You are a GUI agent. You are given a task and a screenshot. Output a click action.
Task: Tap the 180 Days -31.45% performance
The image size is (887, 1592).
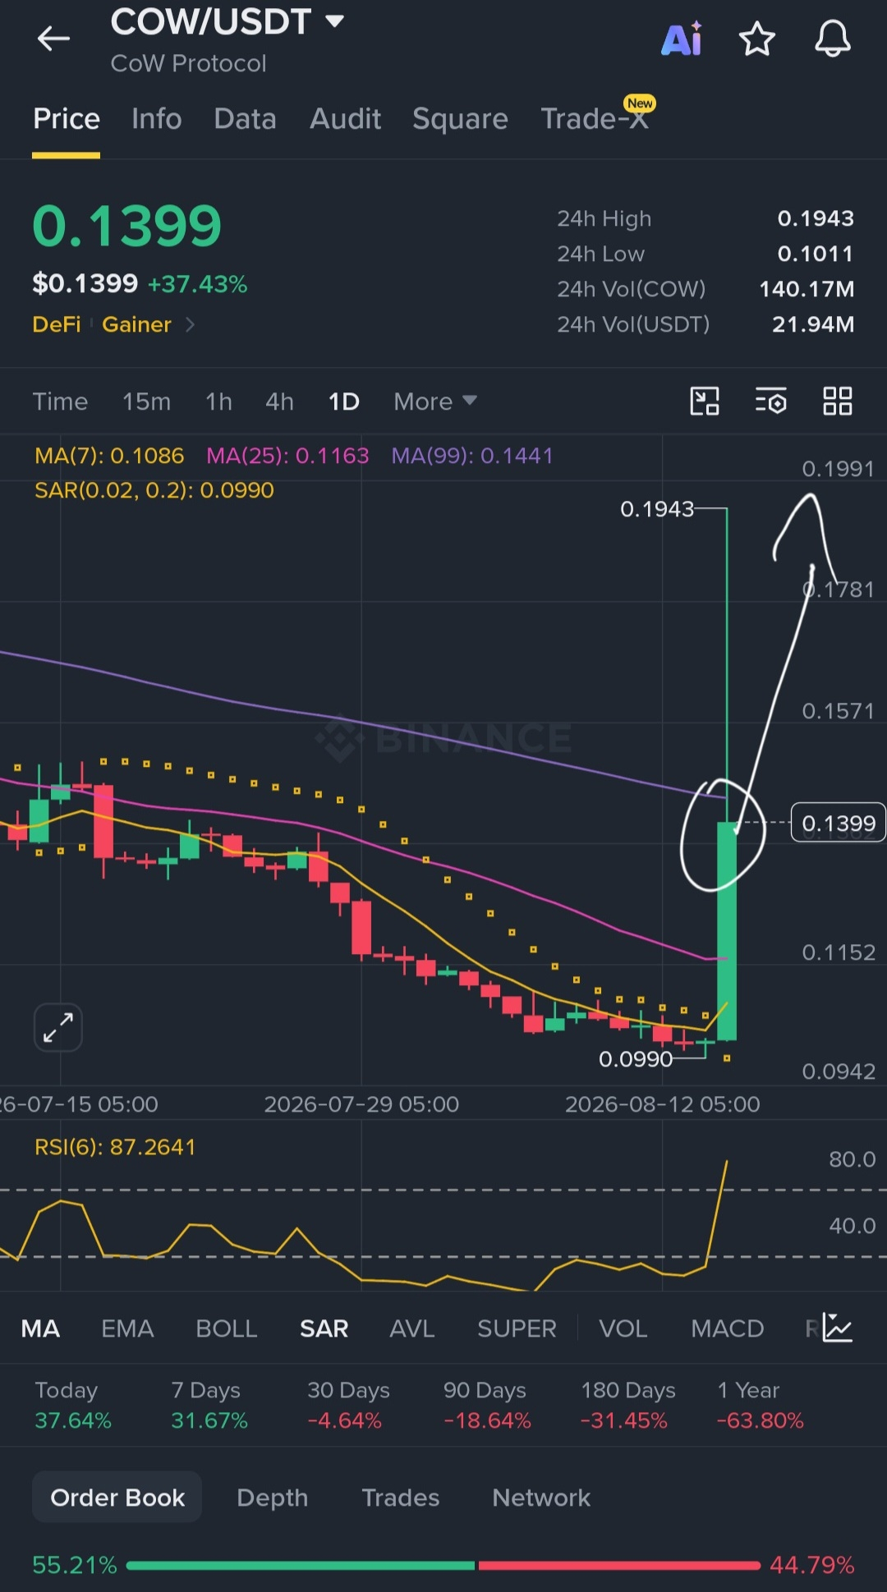coord(627,1406)
